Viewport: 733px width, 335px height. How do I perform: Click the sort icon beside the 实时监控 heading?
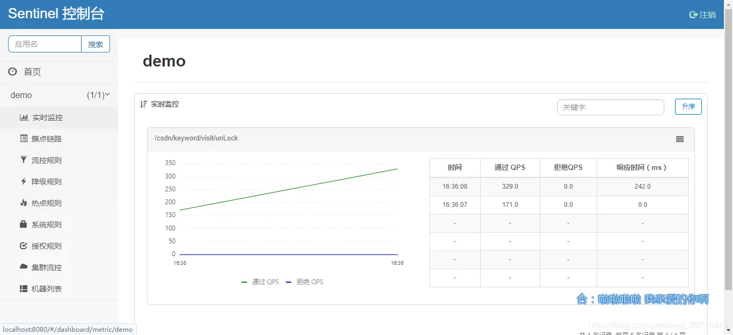(x=143, y=104)
